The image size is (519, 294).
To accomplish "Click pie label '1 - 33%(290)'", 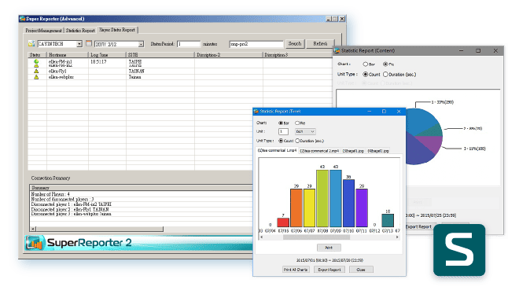I will click(443, 102).
